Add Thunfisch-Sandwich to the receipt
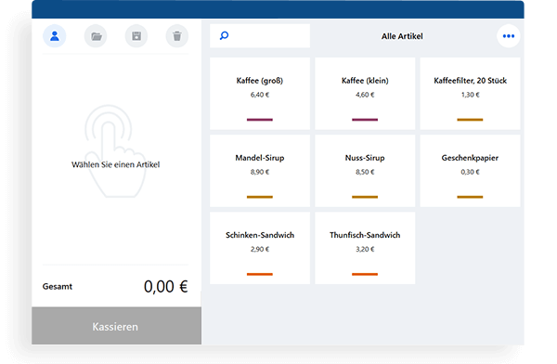Image resolution: width=557 pixels, height=364 pixels. coord(365,248)
